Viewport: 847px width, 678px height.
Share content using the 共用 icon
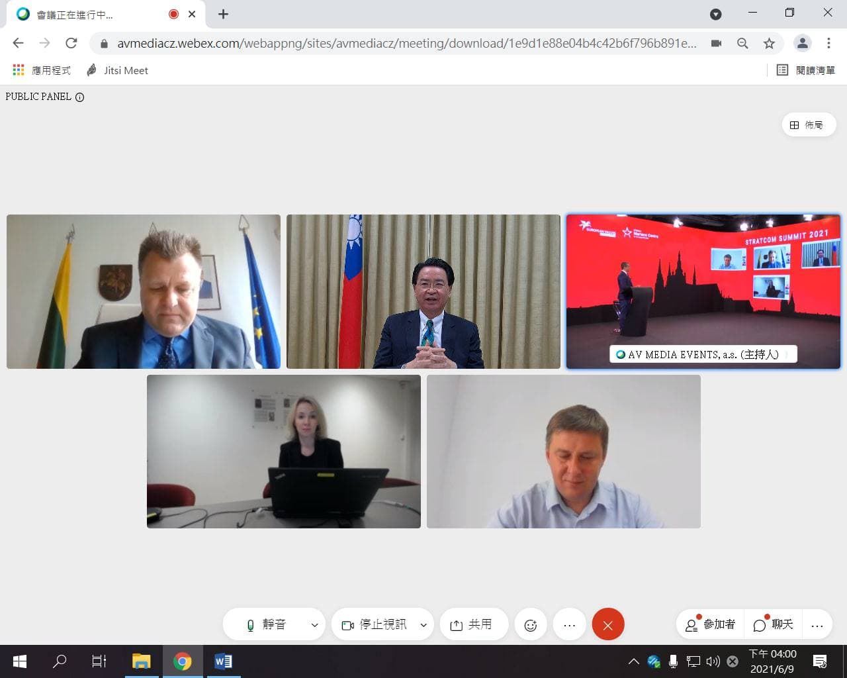coord(474,624)
